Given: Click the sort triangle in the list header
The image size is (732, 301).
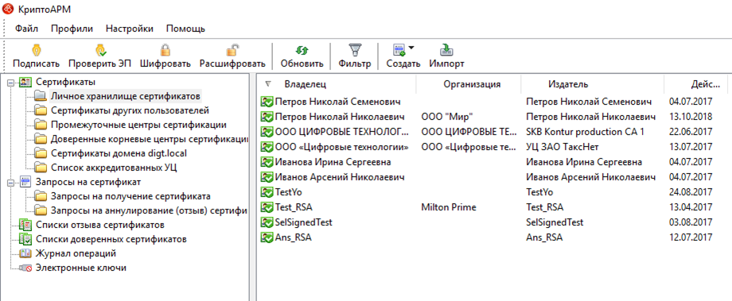Looking at the screenshot, I should (x=268, y=84).
